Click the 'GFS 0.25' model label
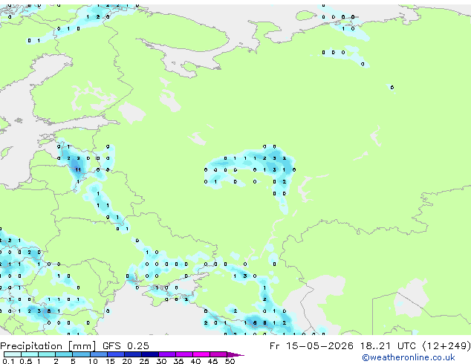Screen dimensions: 471x364 [x=126, y=346]
